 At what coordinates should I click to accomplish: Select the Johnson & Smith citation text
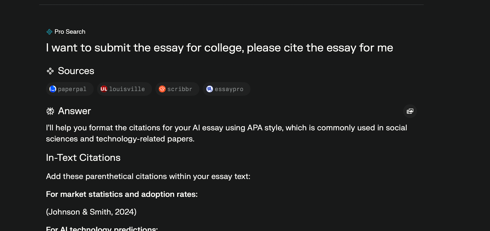pos(91,212)
